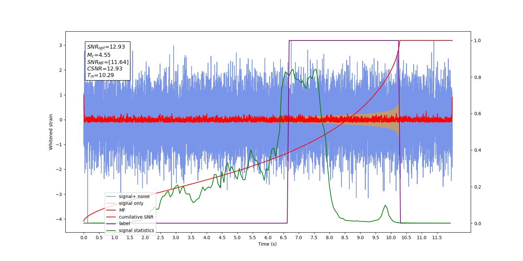Viewport: 523px width, 261px height.
Task: Click x-axis tick label 6.5
Action: coord(283,238)
